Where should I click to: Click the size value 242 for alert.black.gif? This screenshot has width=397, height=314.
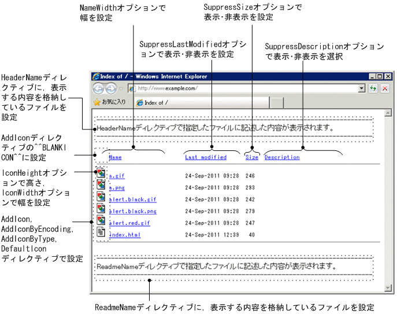[x=250, y=200]
